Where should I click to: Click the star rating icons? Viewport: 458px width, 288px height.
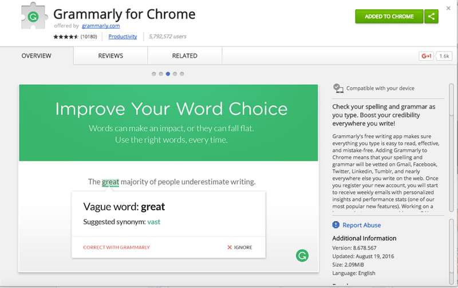click(x=66, y=37)
